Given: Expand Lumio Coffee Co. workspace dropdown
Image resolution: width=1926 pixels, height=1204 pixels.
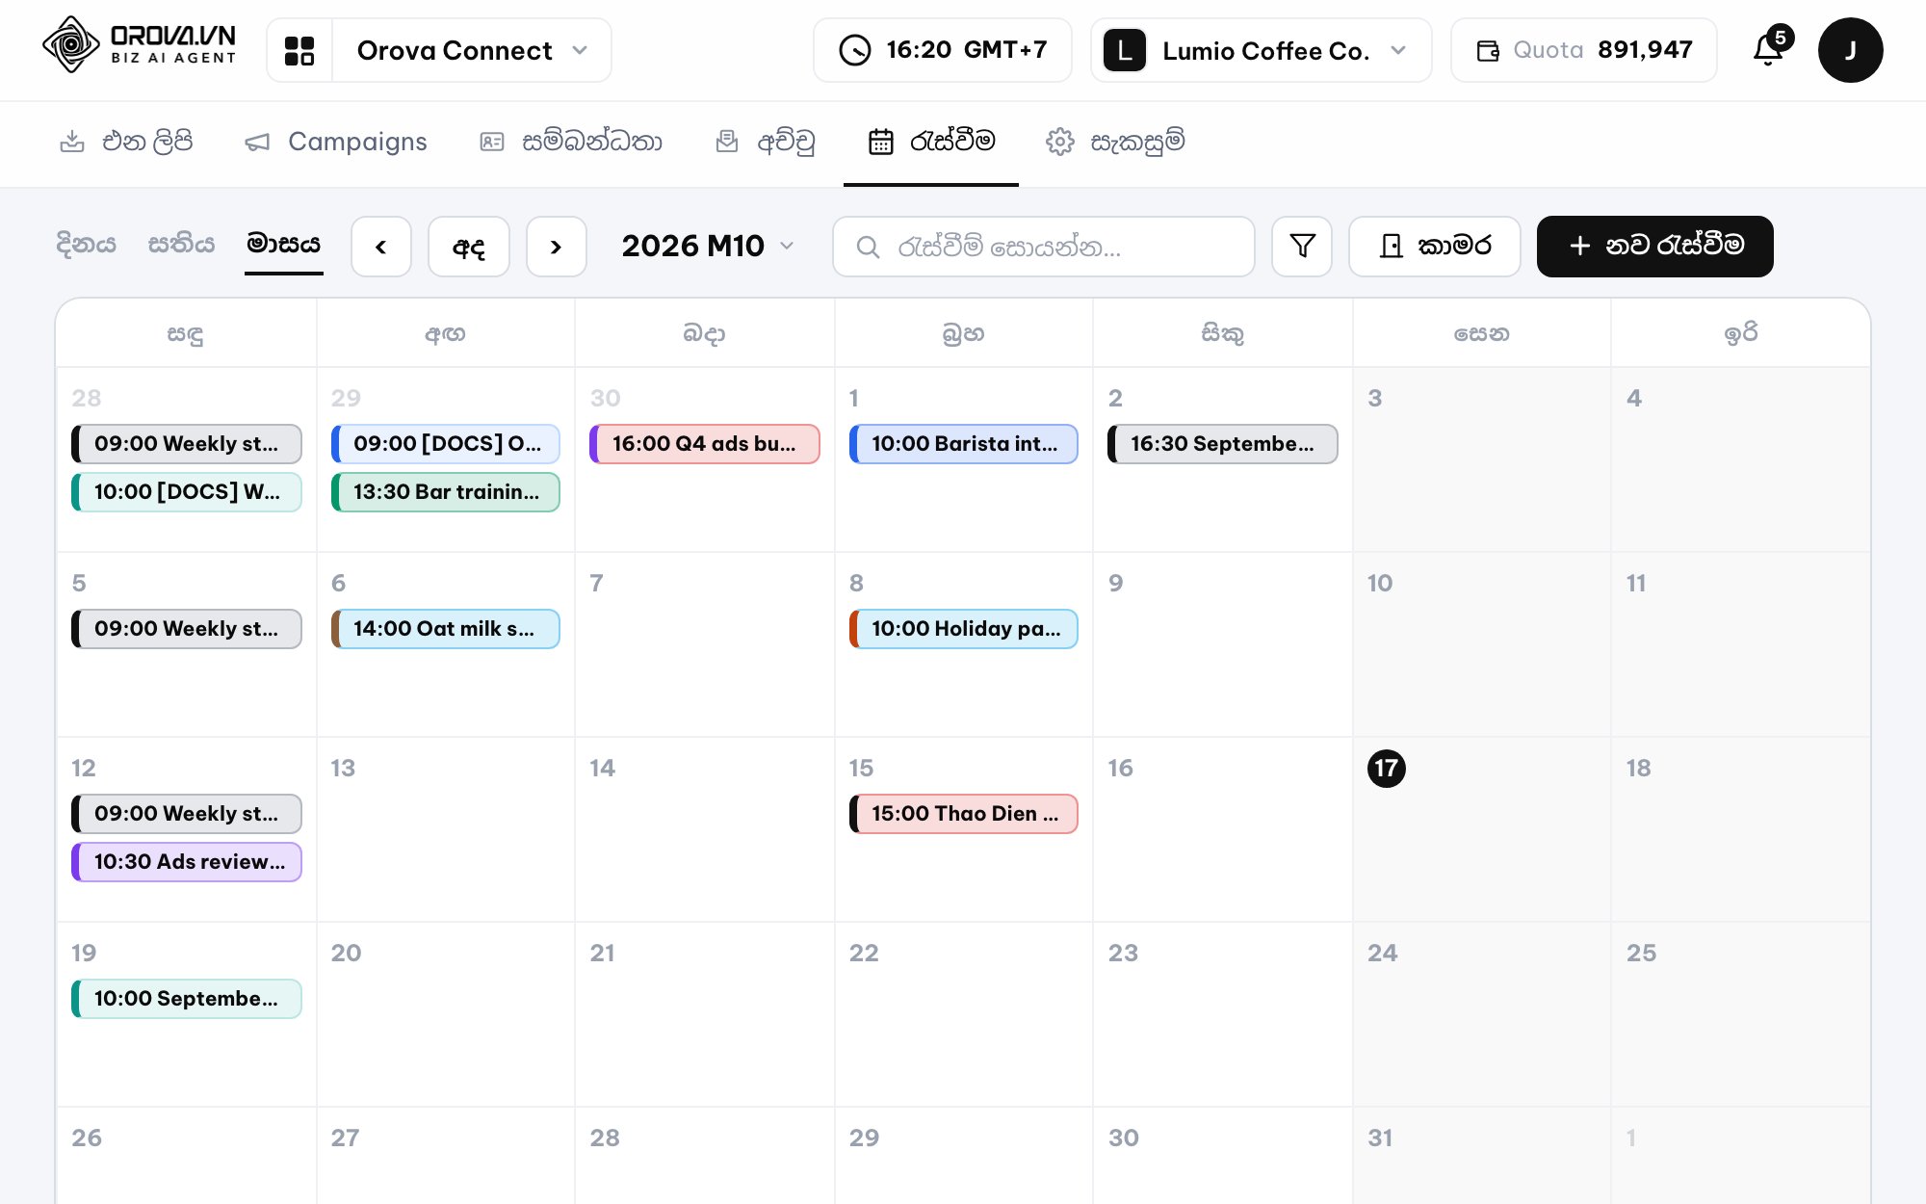Looking at the screenshot, I should click(x=1262, y=50).
